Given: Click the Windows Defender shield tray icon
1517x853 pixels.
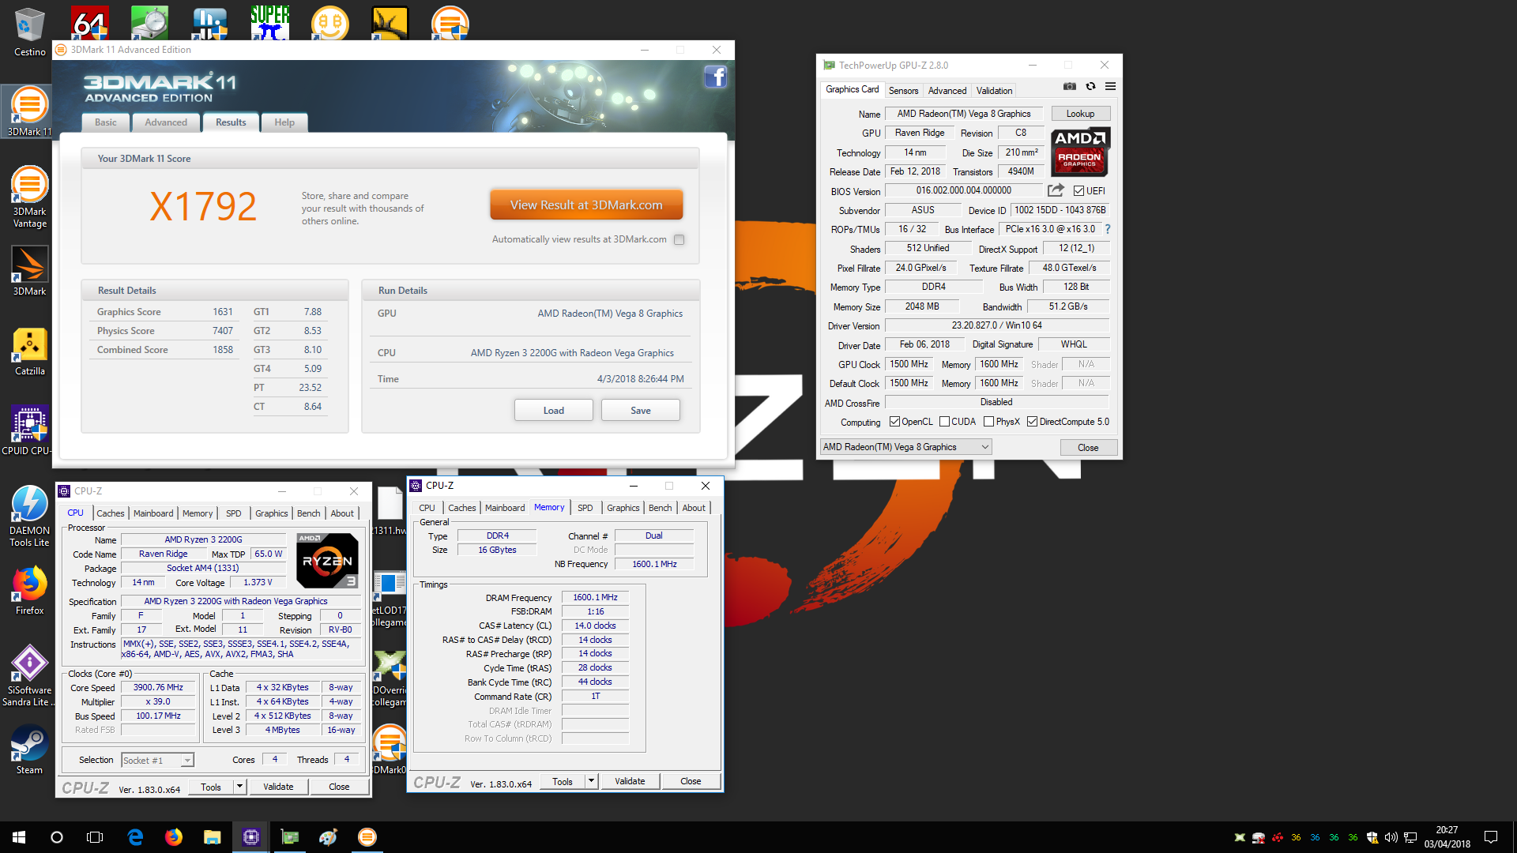Looking at the screenshot, I should 1372,837.
